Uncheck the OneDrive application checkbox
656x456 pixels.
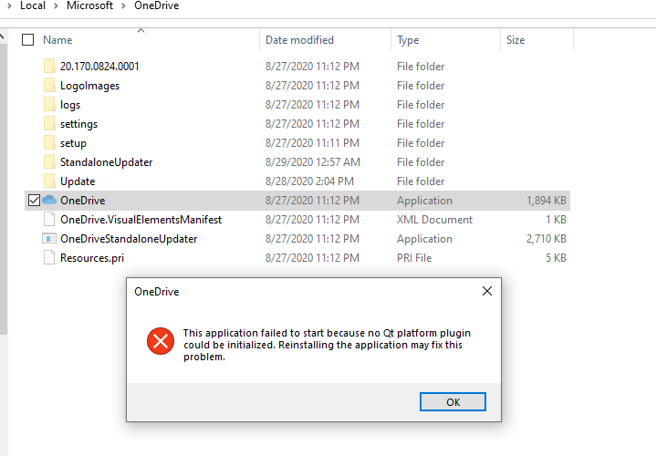coord(34,201)
